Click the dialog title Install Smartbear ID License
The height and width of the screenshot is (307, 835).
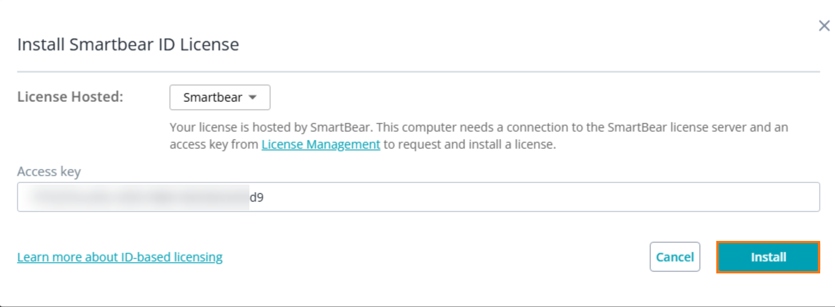click(128, 44)
